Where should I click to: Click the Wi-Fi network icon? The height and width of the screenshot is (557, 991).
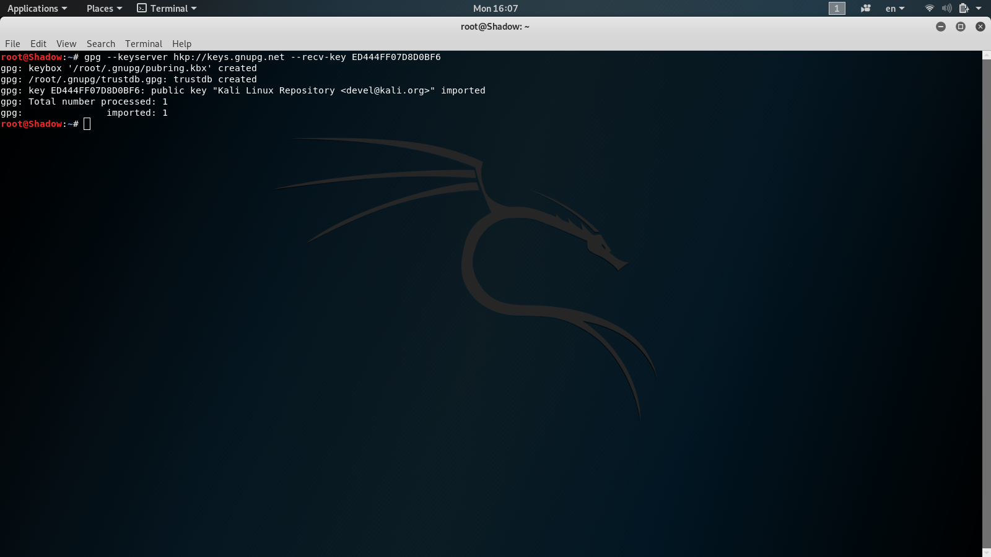(x=929, y=8)
